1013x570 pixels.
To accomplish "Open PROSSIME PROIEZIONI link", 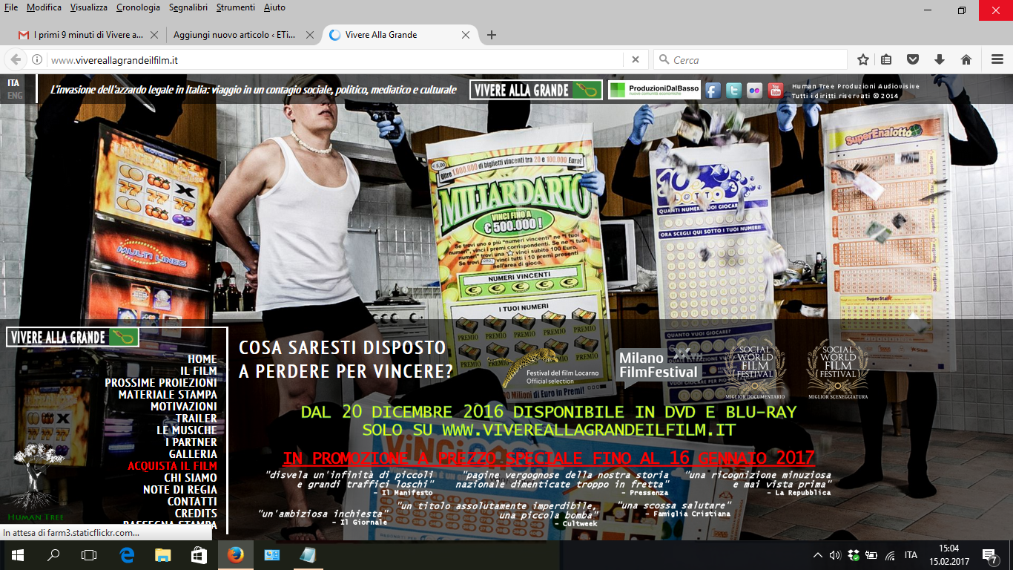I will (161, 383).
